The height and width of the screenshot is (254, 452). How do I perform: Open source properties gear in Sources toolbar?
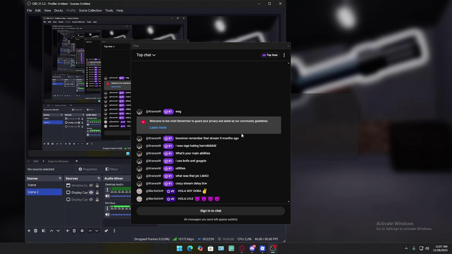pos(82,231)
